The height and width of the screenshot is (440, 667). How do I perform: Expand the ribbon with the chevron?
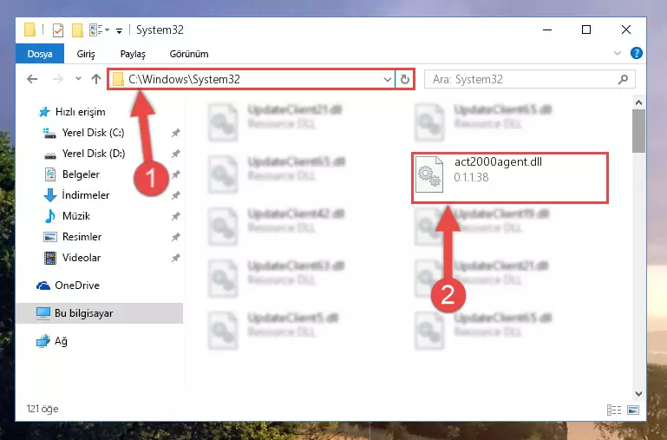point(618,53)
